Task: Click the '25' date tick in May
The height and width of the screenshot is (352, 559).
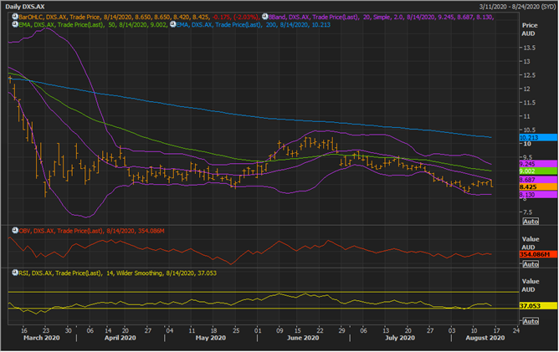Action: (236, 330)
